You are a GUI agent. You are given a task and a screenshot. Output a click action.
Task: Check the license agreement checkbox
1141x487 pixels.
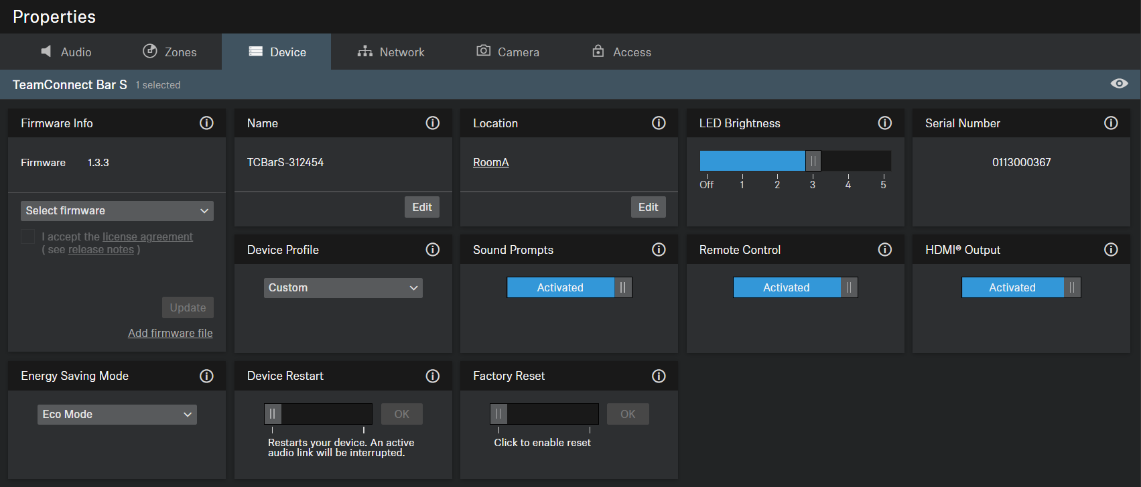coord(28,236)
